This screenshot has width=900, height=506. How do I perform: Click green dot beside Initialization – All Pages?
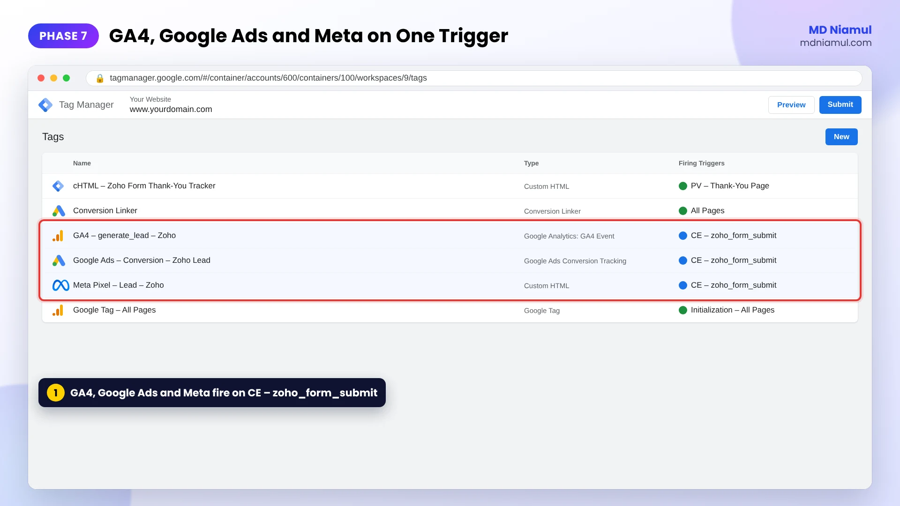coord(683,310)
